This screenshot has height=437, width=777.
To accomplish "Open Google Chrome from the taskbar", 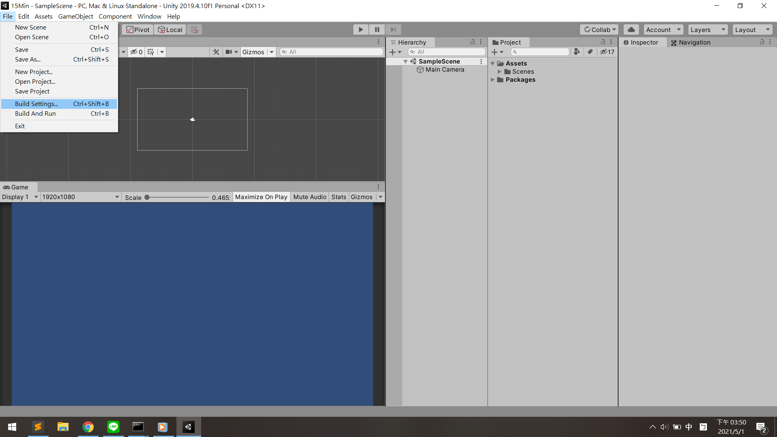I will [88, 427].
